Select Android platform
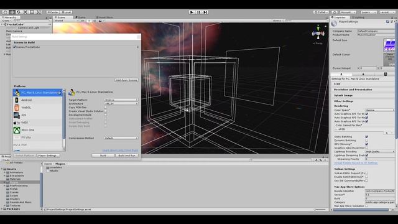 37,100
